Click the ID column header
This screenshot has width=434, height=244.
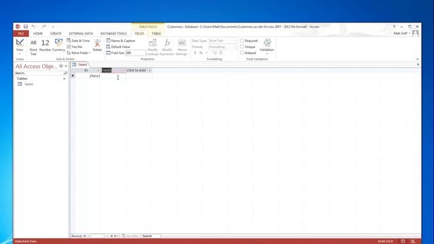click(x=86, y=70)
